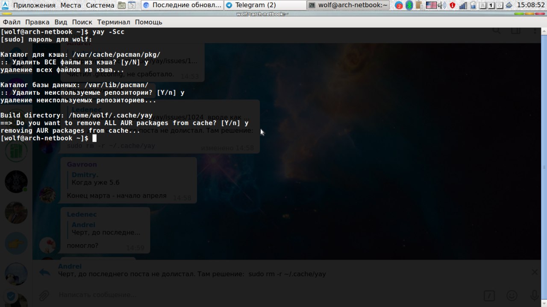Click the terminal vertical scrollbar
This screenshot has height=307, width=547.
click(544, 167)
